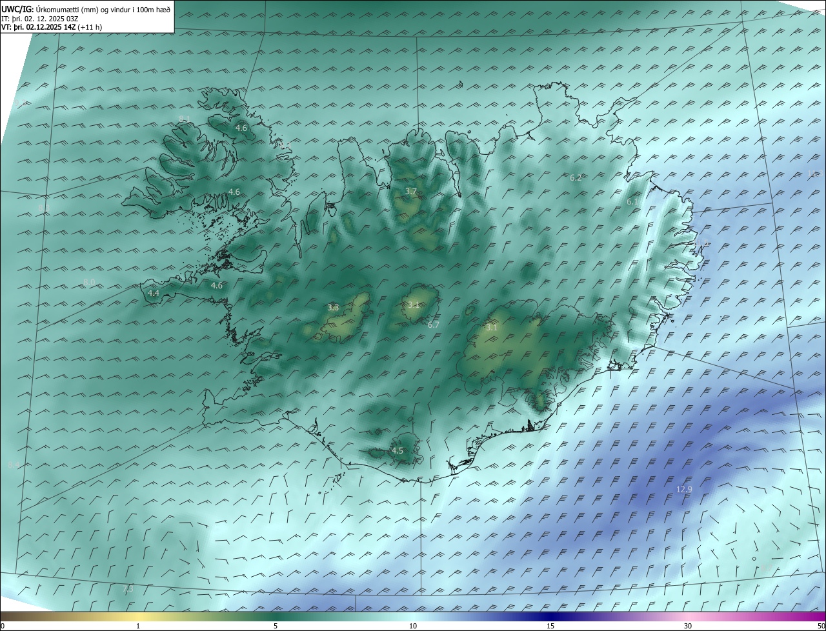Click the 3.3 value on the western glacier

[333, 308]
